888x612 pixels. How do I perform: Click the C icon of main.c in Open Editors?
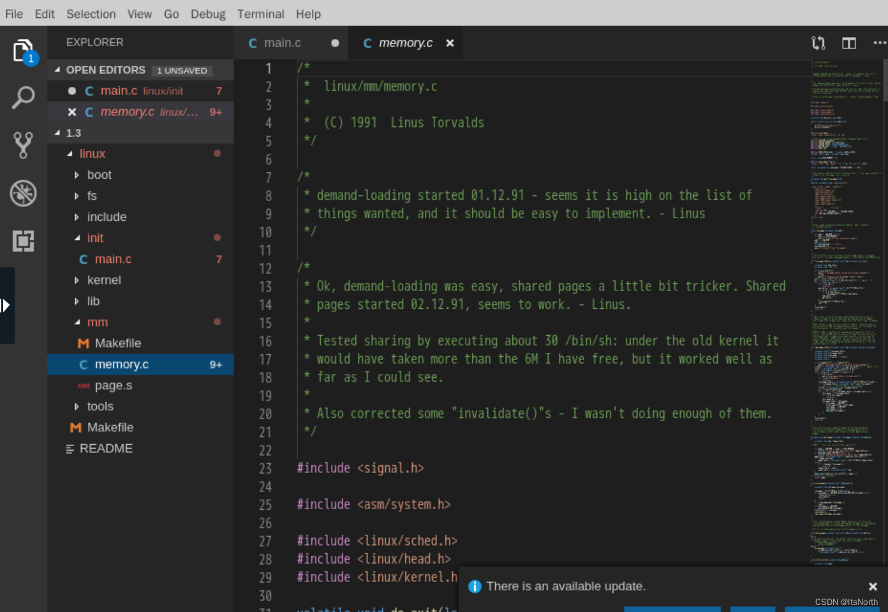tap(89, 91)
